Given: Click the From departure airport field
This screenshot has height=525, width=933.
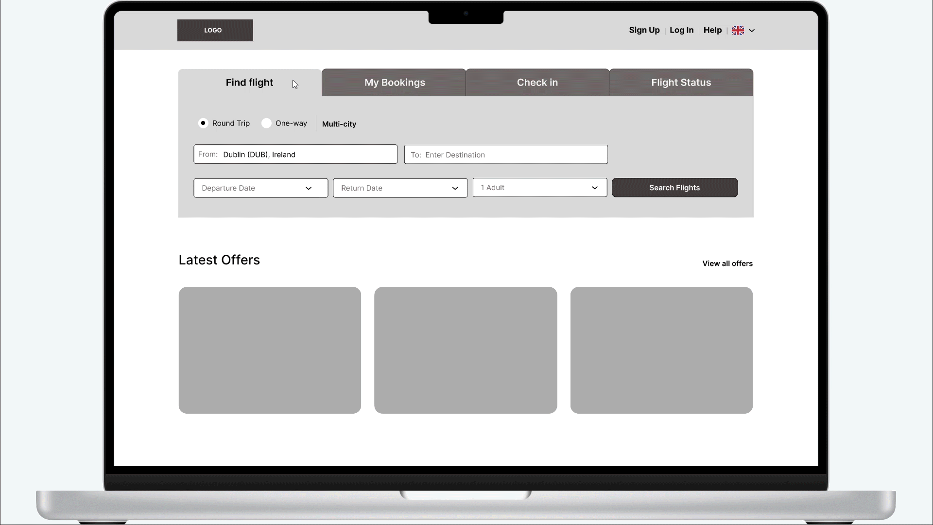Looking at the screenshot, I should 295,154.
